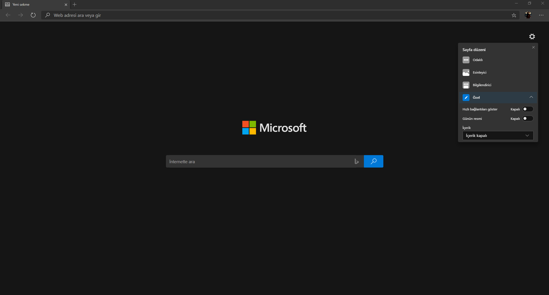Reload the page with the refresh icon
The image size is (549, 295).
point(33,15)
